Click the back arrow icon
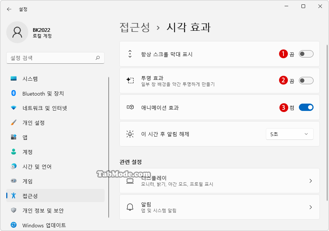 pyautogui.click(x=9, y=9)
